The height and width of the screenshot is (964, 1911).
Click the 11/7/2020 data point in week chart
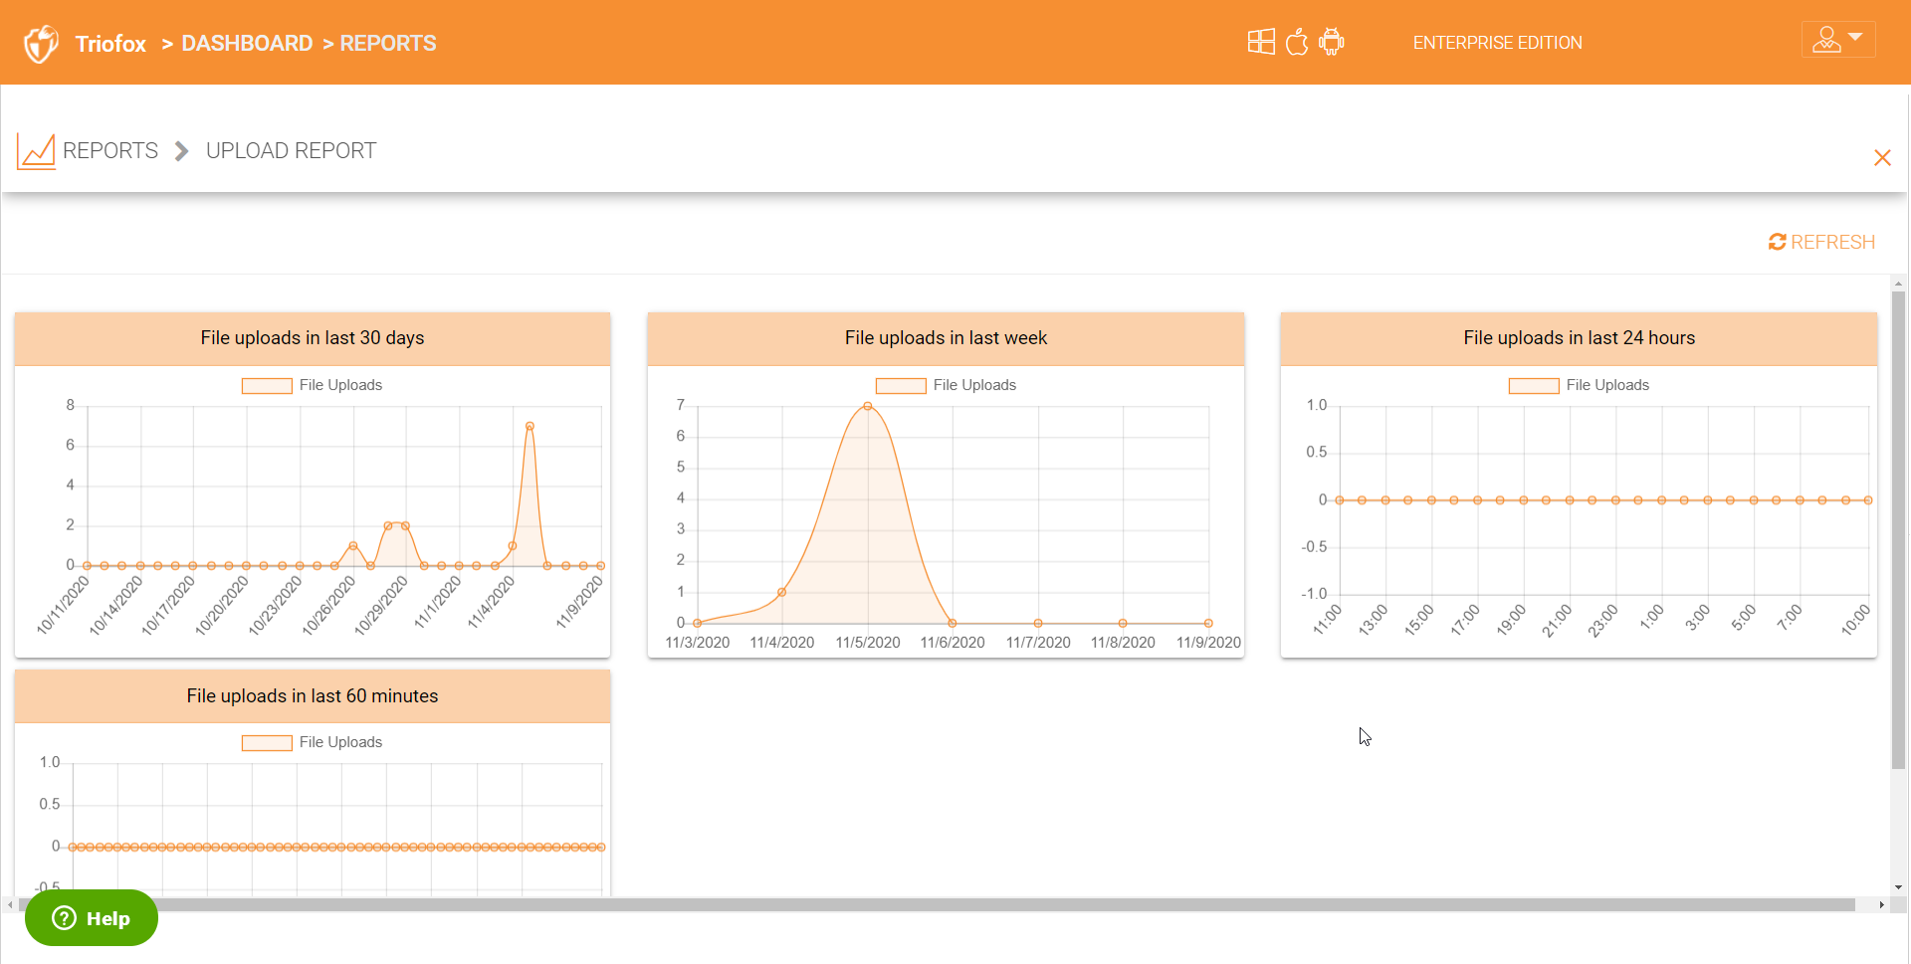coord(1038,623)
